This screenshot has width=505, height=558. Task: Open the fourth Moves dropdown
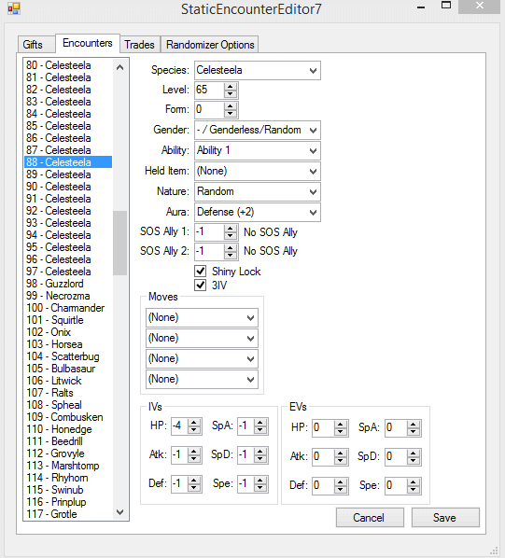pos(250,380)
